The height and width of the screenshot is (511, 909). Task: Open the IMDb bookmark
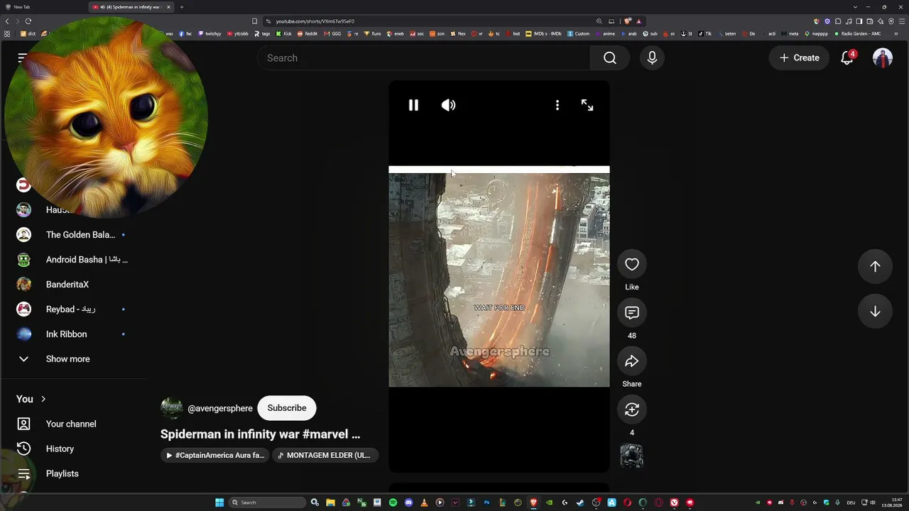pos(543,33)
